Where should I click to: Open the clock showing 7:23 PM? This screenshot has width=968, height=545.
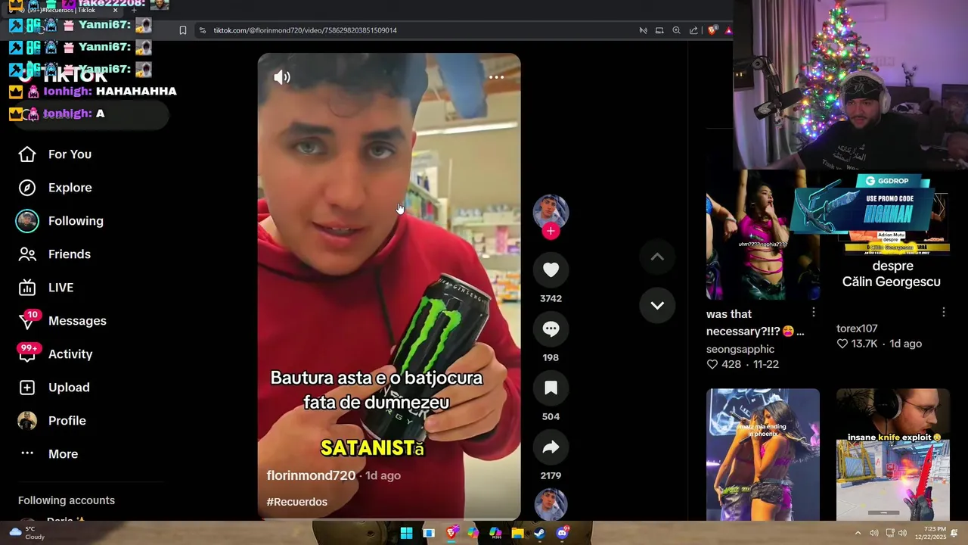(x=929, y=533)
